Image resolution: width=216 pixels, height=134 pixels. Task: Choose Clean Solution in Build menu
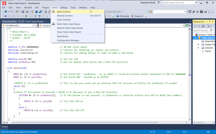click(77, 20)
